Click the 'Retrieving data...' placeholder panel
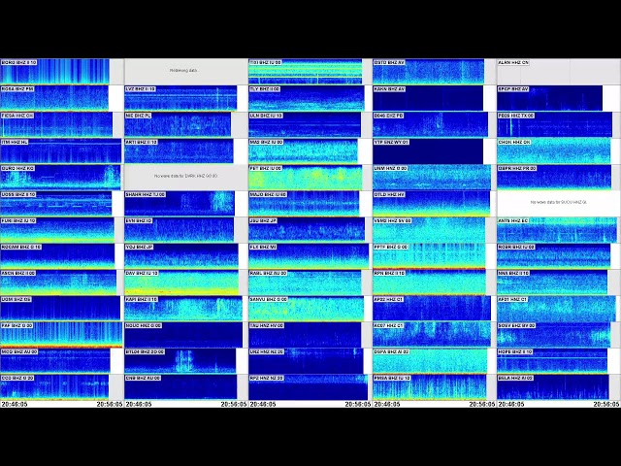 click(185, 72)
